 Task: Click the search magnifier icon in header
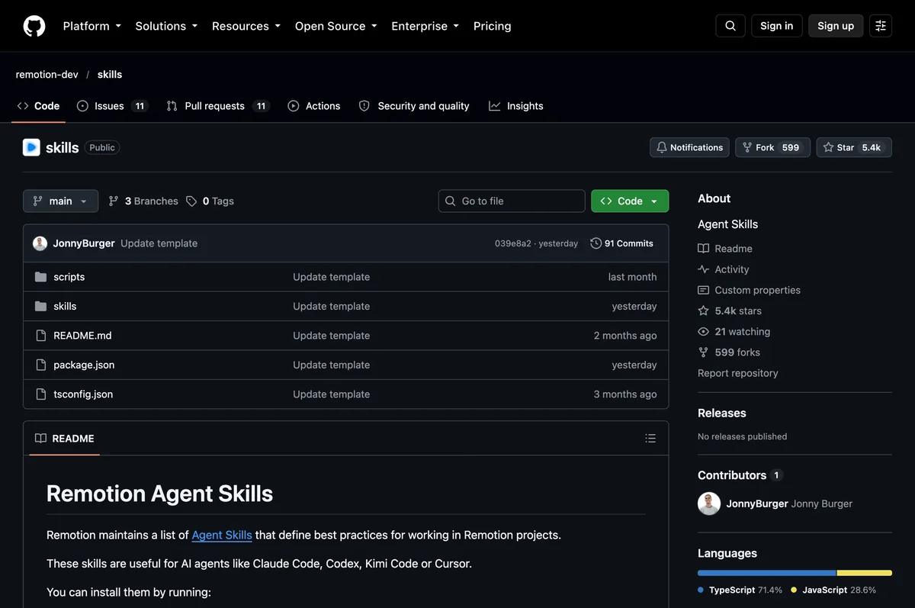[730, 26]
